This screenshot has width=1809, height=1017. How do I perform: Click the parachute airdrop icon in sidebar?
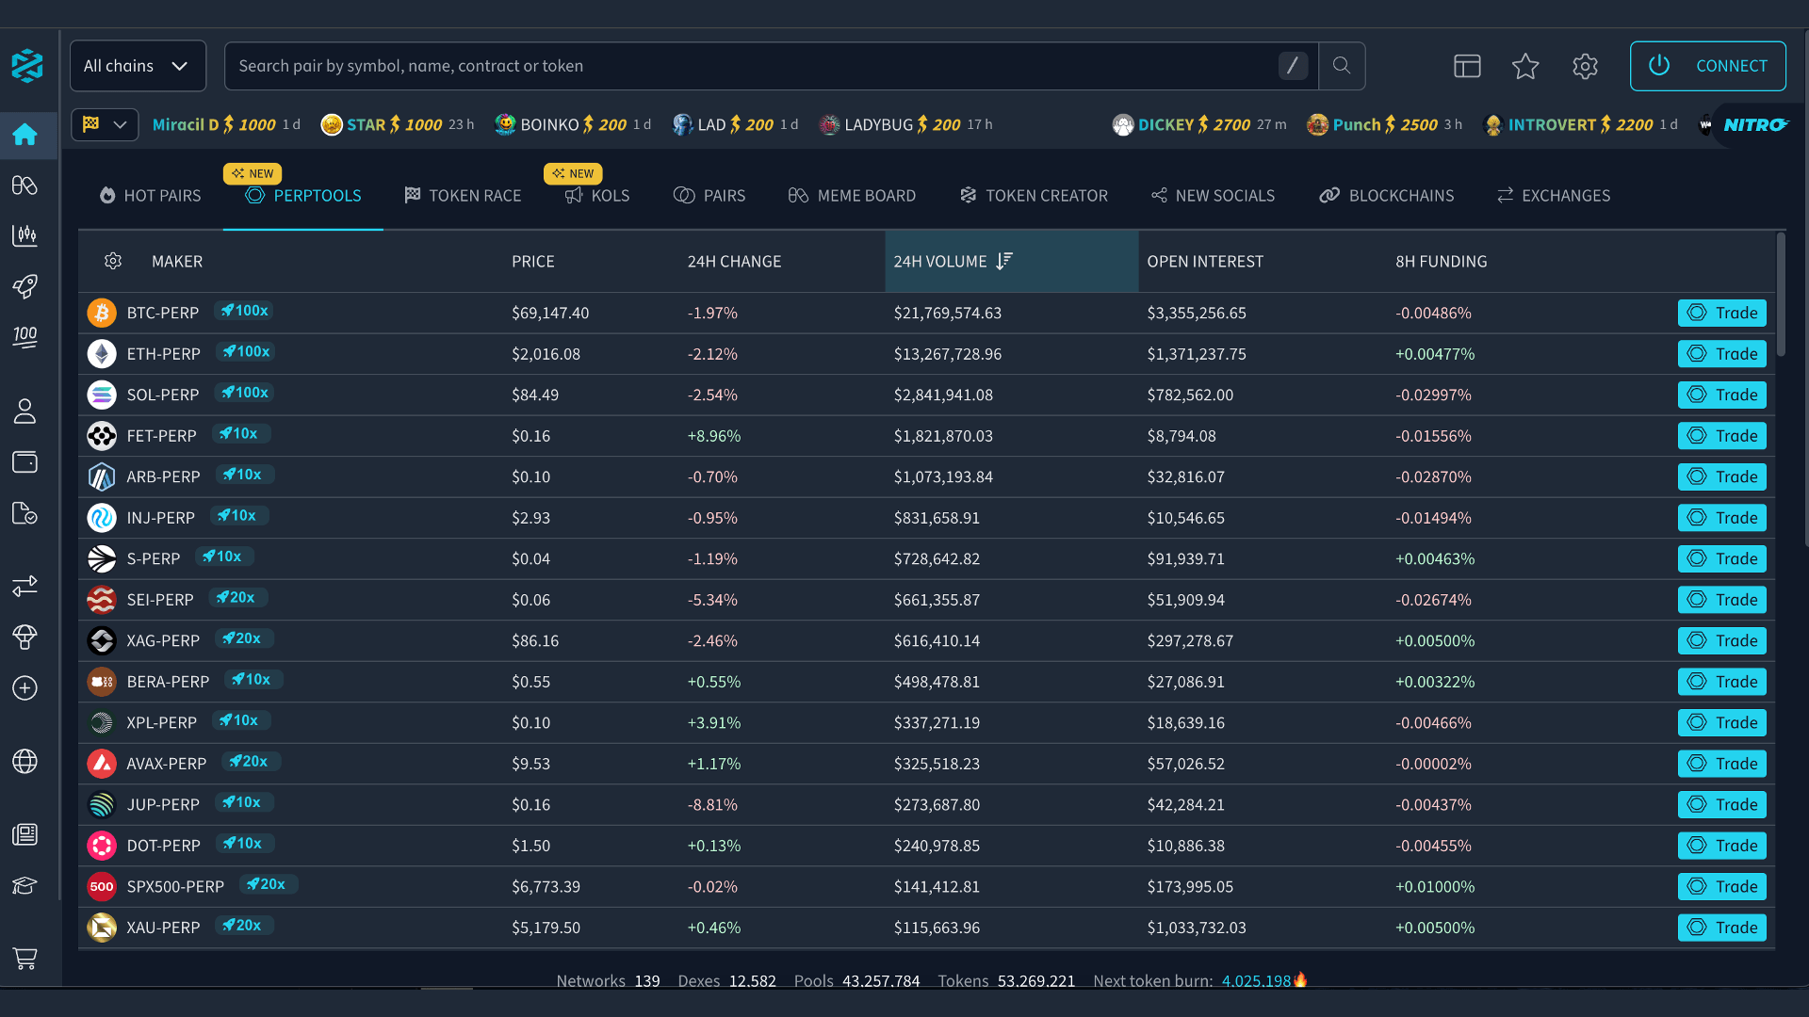[x=25, y=638]
